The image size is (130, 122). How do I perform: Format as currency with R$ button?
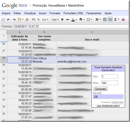pyautogui.click(x=34, y=19)
